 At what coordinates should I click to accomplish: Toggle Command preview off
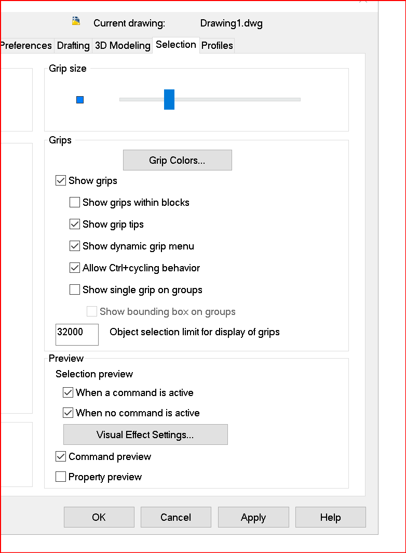[x=60, y=456]
